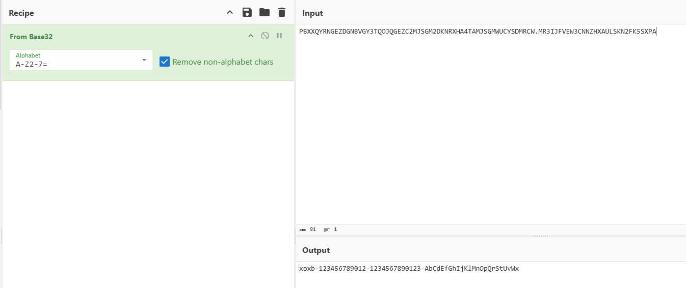Click the input character count icon
The height and width of the screenshot is (288, 686).
pos(303,229)
